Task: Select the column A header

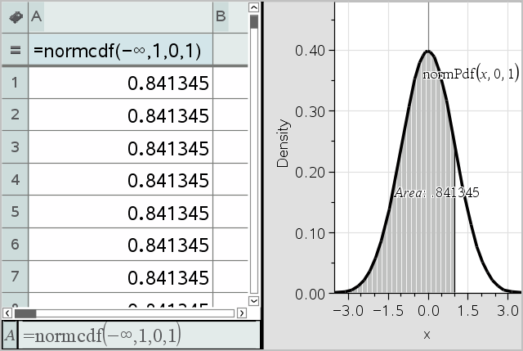Action: click(x=120, y=16)
